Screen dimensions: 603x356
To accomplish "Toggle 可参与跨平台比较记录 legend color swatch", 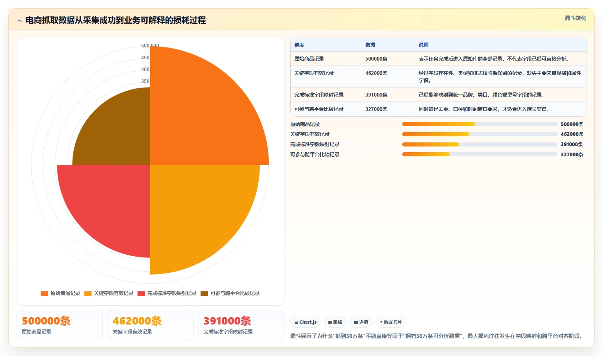I will (204, 293).
